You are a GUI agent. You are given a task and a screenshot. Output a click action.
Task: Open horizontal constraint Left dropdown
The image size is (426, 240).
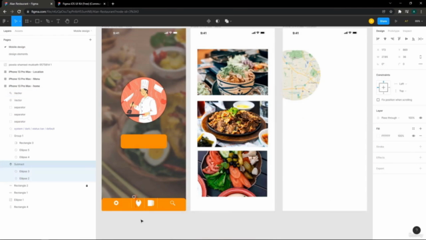403,84
